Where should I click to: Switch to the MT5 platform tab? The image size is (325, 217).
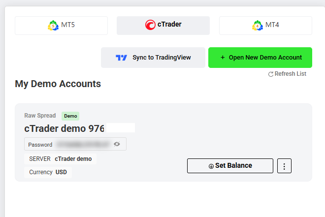(61, 26)
